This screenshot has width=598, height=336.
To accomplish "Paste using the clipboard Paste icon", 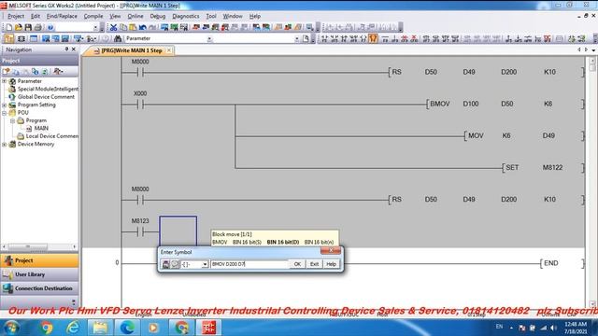I will click(x=133, y=27).
